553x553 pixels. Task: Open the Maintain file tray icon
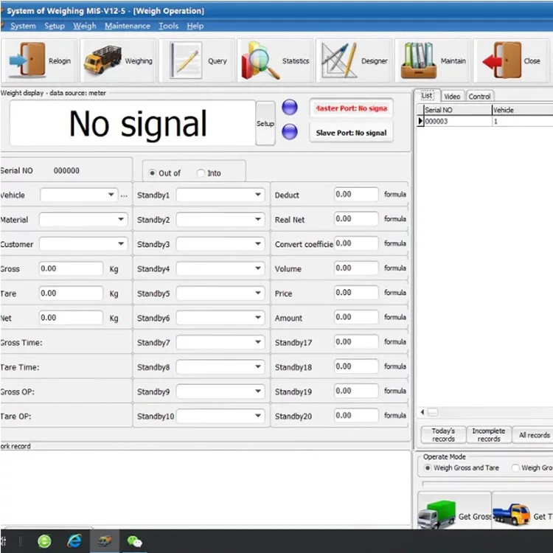coord(418,60)
